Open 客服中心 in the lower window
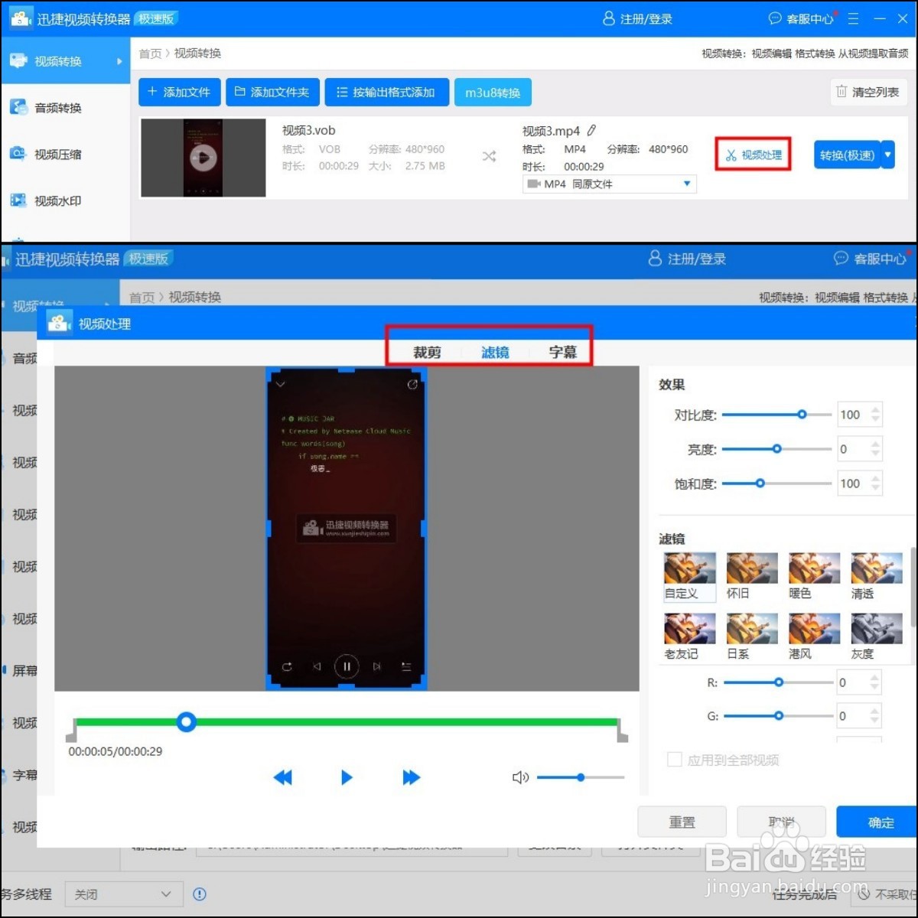 tap(870, 259)
